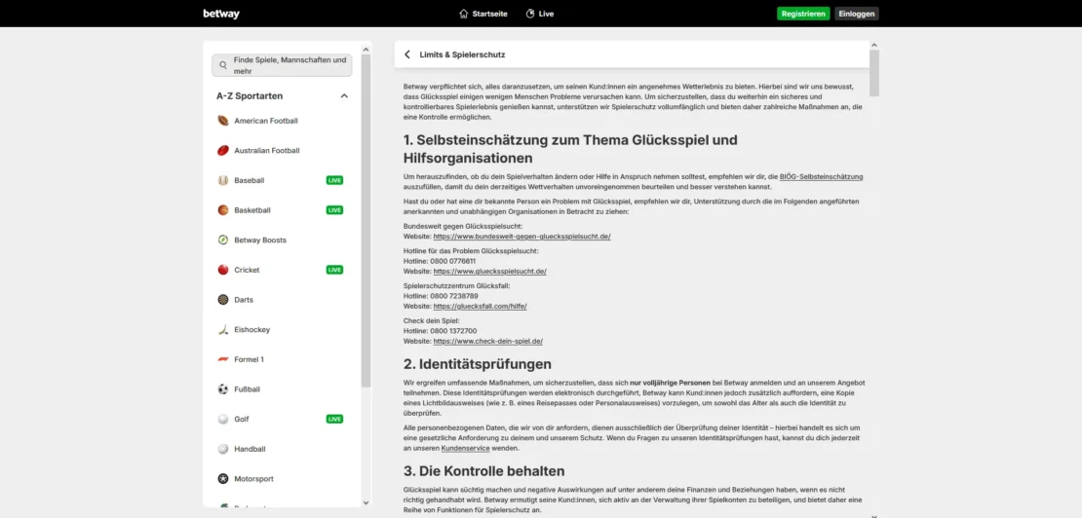Click the hotline number 0800 1372700
The width and height of the screenshot is (1082, 518).
point(453,331)
